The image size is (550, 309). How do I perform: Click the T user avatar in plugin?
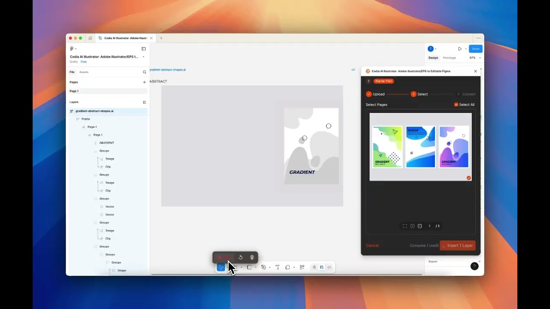369,81
